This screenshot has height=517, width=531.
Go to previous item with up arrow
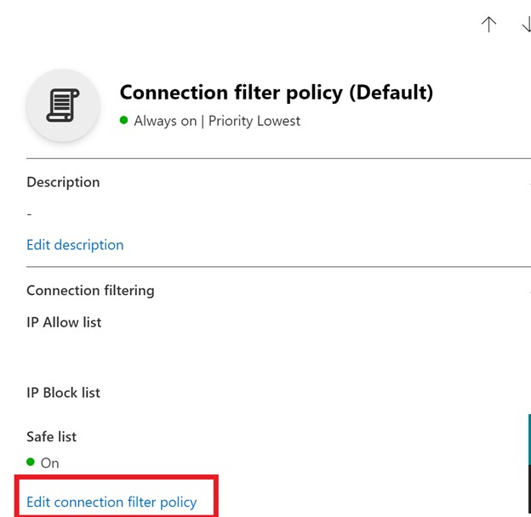click(x=488, y=25)
